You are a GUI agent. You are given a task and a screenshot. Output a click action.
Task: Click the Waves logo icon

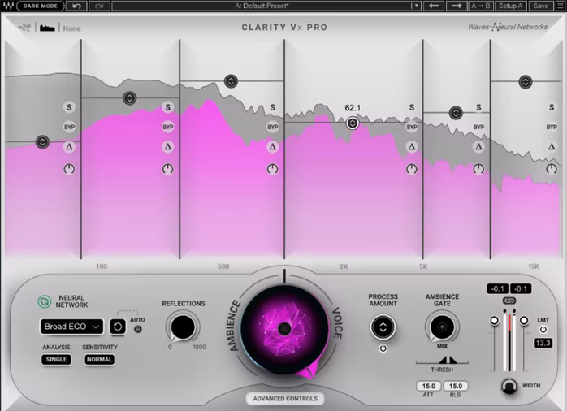click(7, 6)
